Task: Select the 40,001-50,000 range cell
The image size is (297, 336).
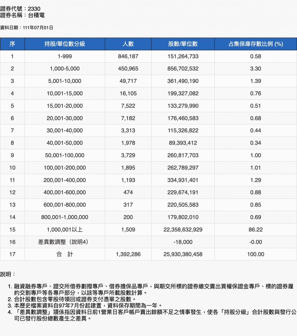Action: coord(65,143)
